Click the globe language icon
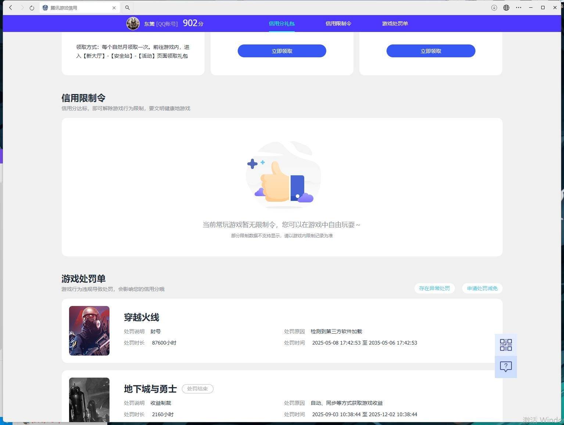Image resolution: width=564 pixels, height=425 pixels. point(506,8)
